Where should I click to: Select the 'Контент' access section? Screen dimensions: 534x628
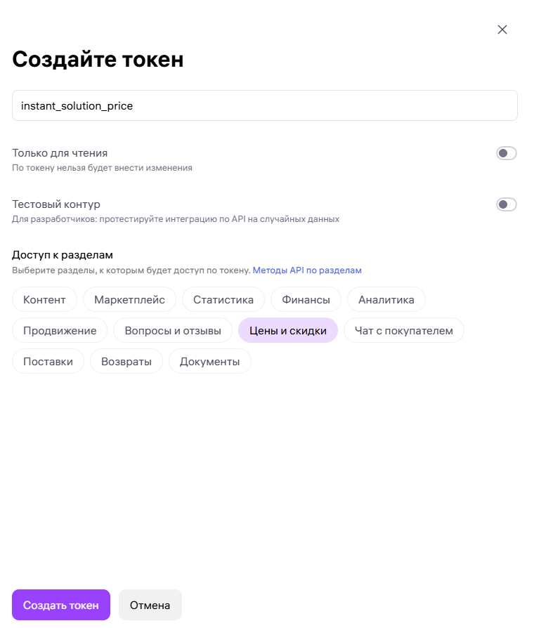44,299
